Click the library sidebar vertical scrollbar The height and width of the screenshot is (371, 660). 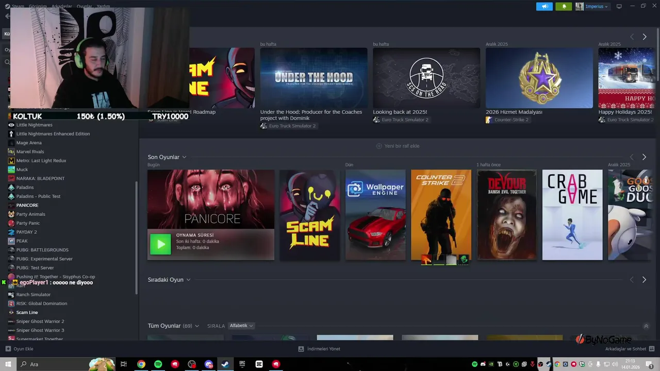click(x=137, y=237)
